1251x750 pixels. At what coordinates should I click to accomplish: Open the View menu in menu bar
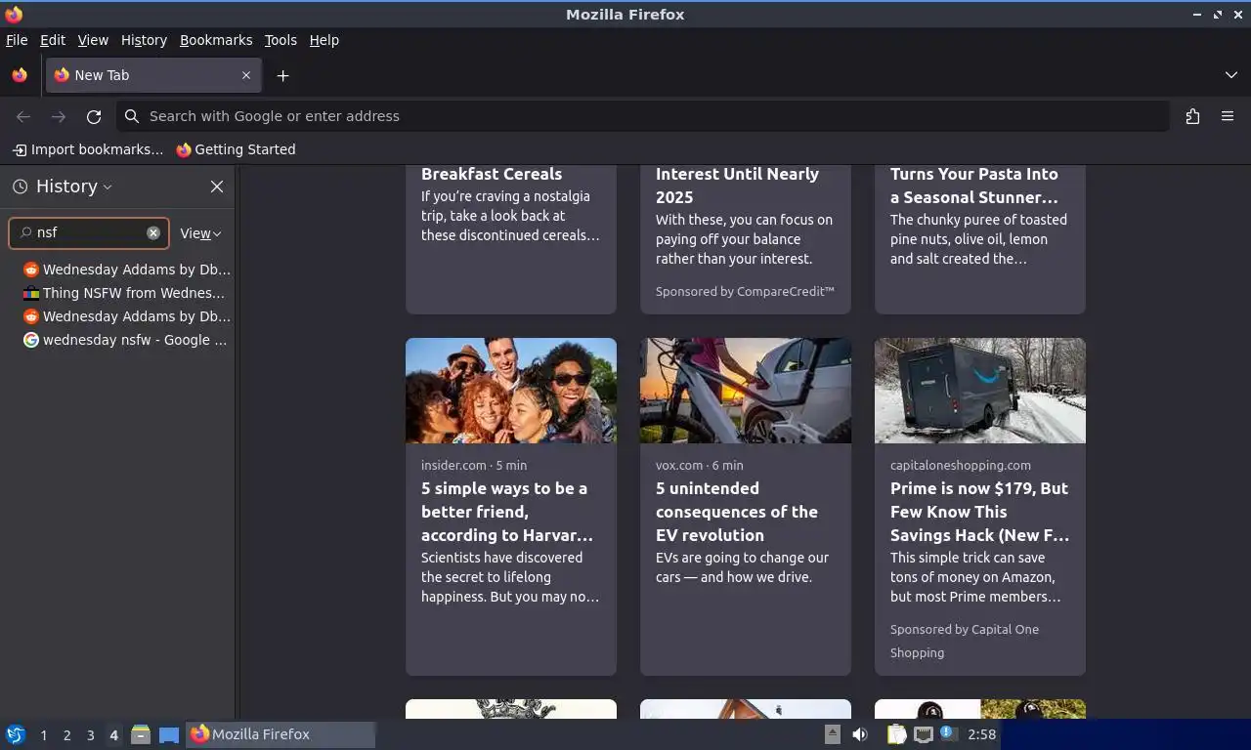93,40
